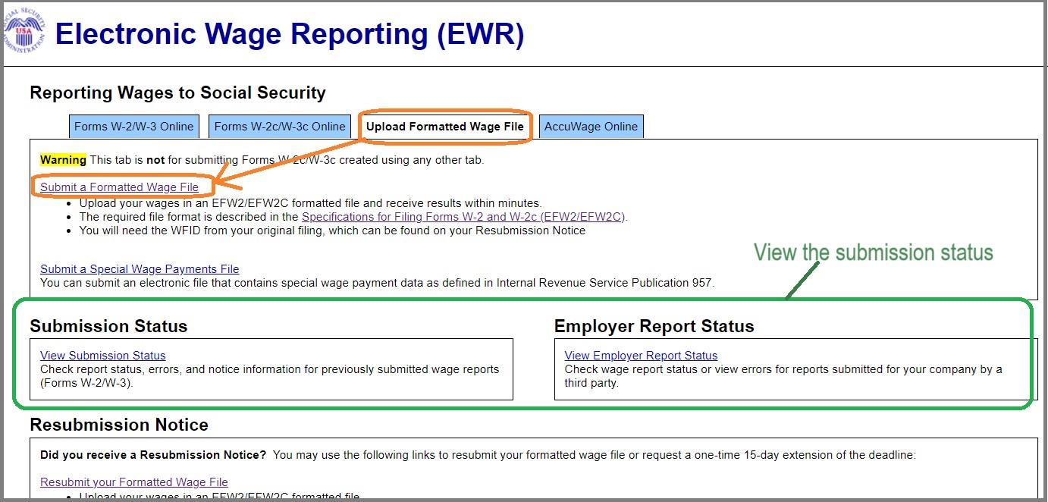Click Submit a Special Wage Payments File
Image resolution: width=1048 pixels, height=502 pixels.
[x=140, y=269]
